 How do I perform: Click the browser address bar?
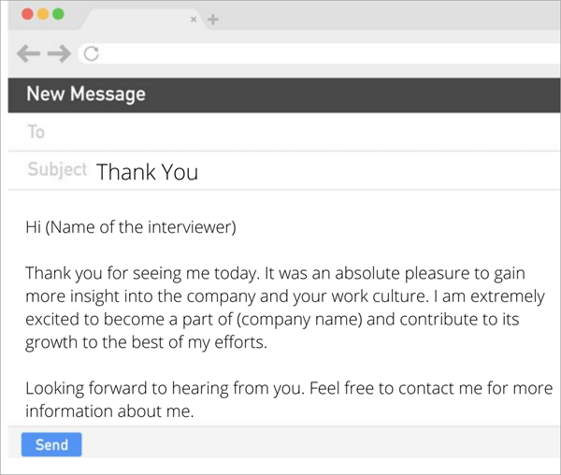click(319, 54)
